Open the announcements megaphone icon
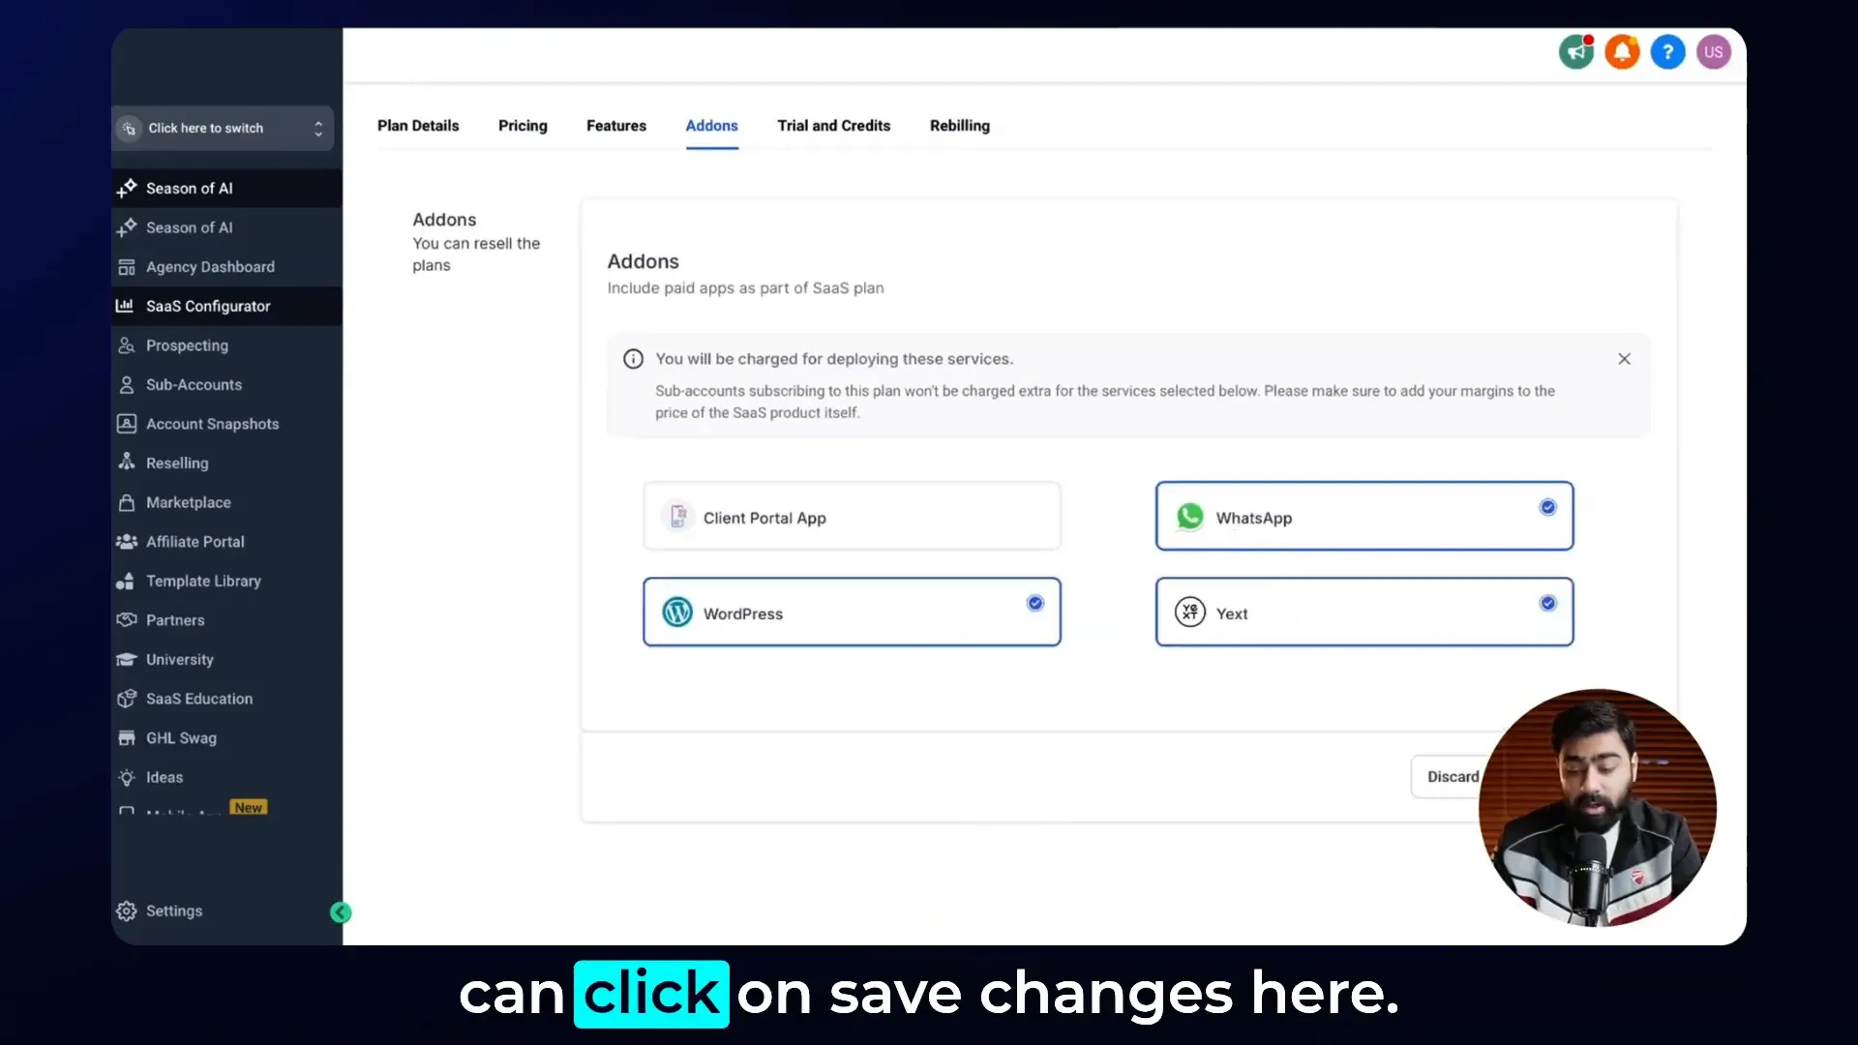The image size is (1858, 1045). [1576, 52]
